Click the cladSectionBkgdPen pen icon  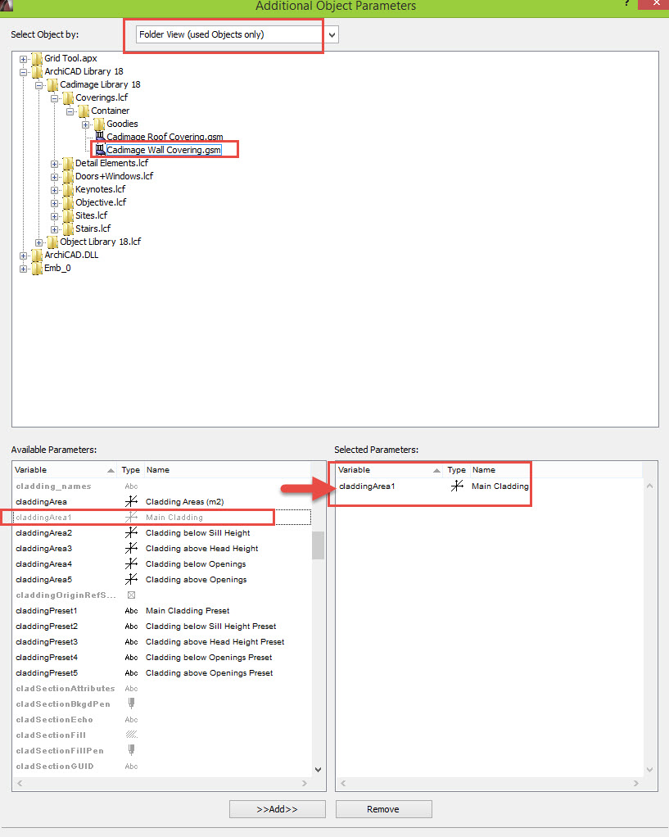click(x=131, y=704)
